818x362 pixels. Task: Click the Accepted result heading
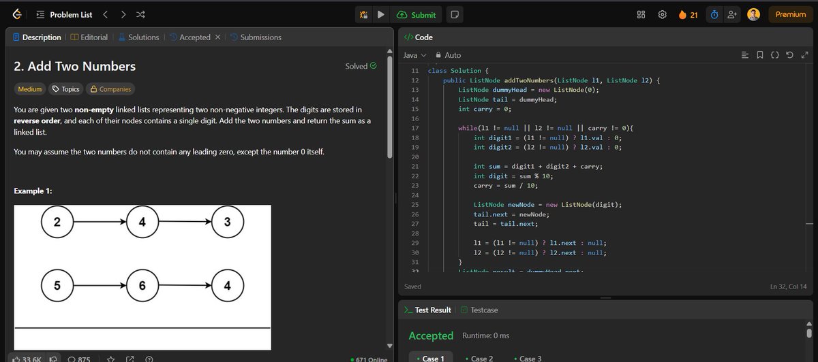[x=431, y=335]
